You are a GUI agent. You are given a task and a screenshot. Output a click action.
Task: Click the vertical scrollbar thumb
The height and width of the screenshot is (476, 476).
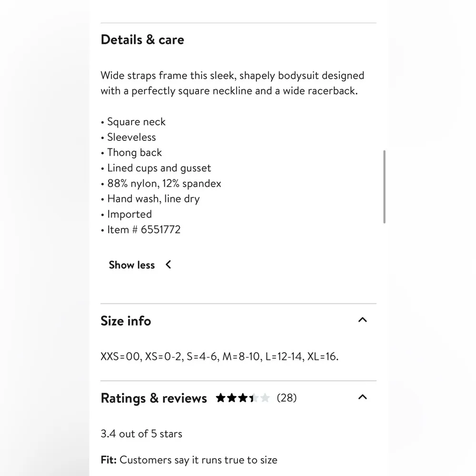(x=384, y=187)
